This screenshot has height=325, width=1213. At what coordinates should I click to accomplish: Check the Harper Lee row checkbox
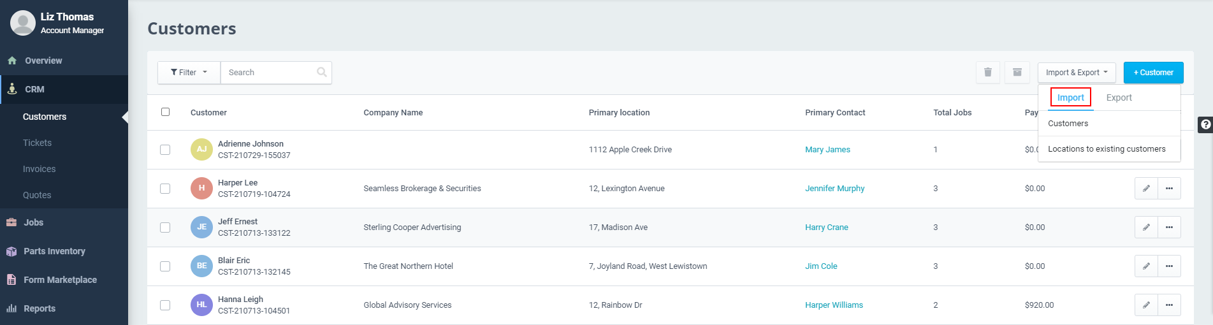click(x=165, y=189)
